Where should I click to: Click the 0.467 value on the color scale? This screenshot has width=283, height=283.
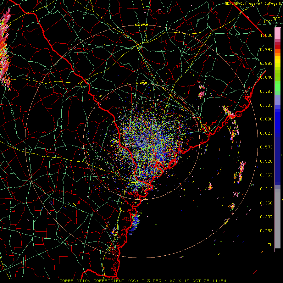click(266, 175)
